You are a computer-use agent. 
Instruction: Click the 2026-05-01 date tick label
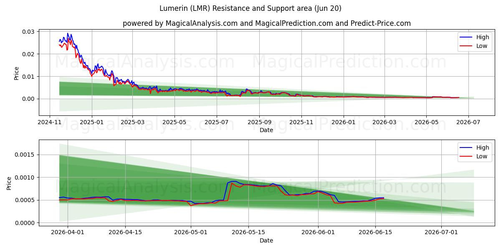(x=191, y=232)
